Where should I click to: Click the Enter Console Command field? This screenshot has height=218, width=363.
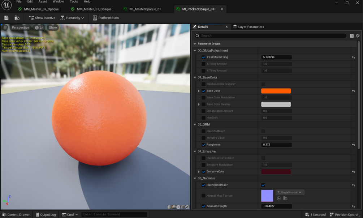pyautogui.click(x=114, y=214)
